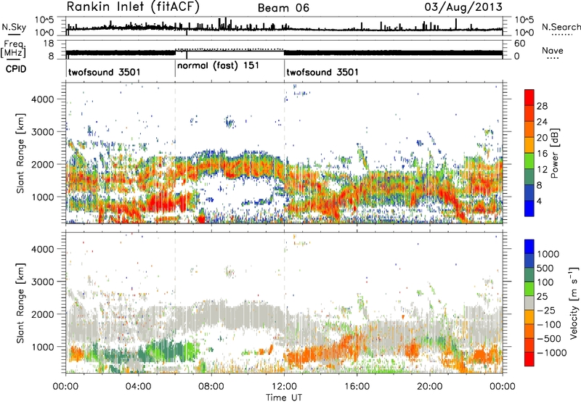The height and width of the screenshot is (402, 581).
Task: Click the 'Time UT' axis title
Action: click(284, 398)
